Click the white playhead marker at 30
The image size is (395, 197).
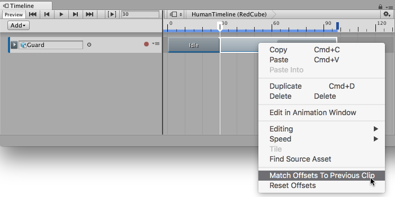(x=220, y=26)
